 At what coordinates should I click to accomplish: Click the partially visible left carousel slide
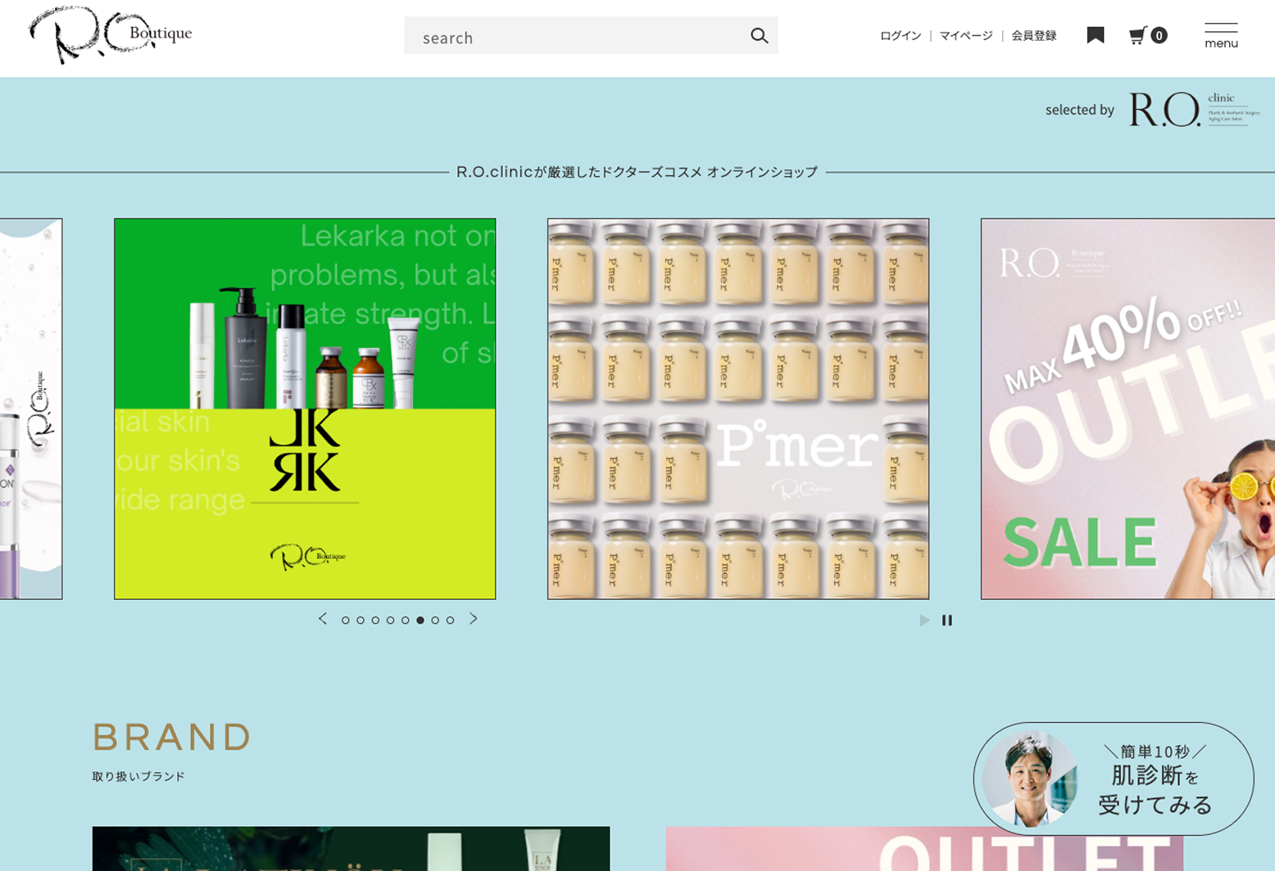pos(31,408)
